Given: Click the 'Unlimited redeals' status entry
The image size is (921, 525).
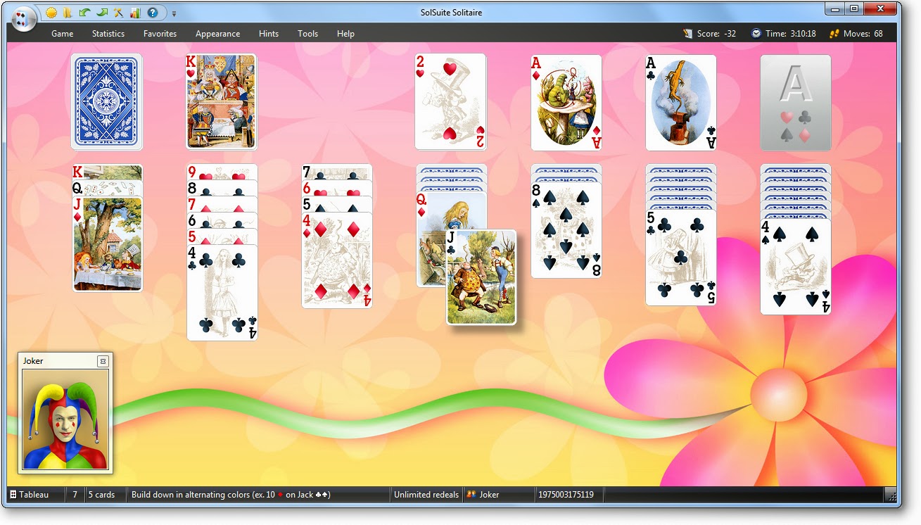Looking at the screenshot, I should pyautogui.click(x=426, y=495).
